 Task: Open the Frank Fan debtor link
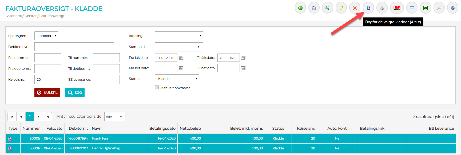coord(100,138)
